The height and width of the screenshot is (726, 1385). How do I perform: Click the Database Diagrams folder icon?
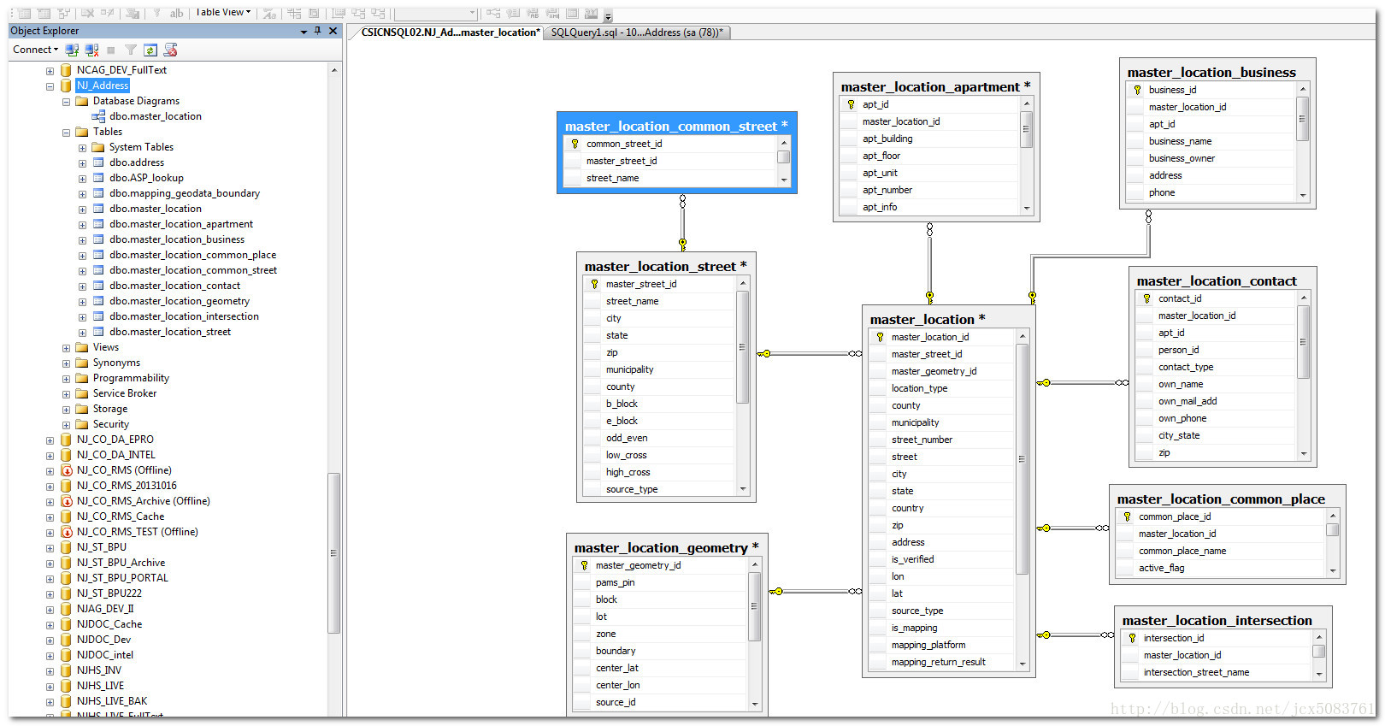(x=82, y=101)
